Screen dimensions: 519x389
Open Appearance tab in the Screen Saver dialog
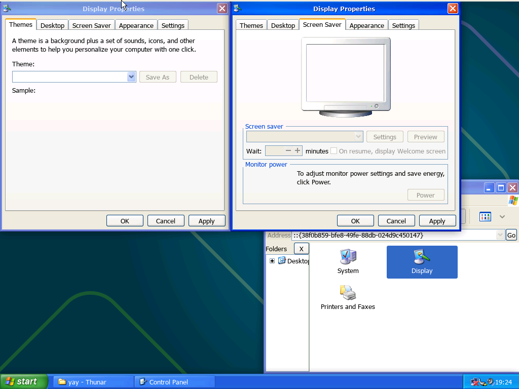(x=366, y=25)
